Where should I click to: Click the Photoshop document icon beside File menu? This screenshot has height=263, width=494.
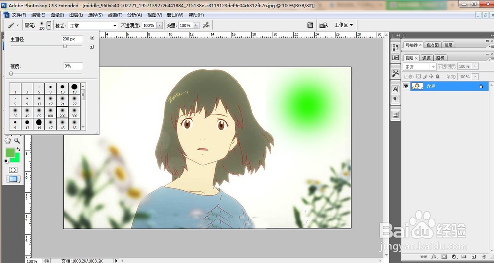click(x=6, y=15)
